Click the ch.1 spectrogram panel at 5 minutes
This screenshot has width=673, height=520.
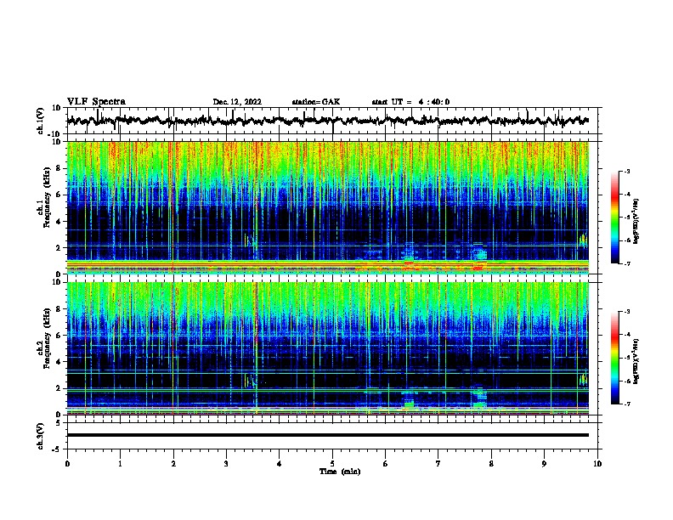click(x=332, y=207)
